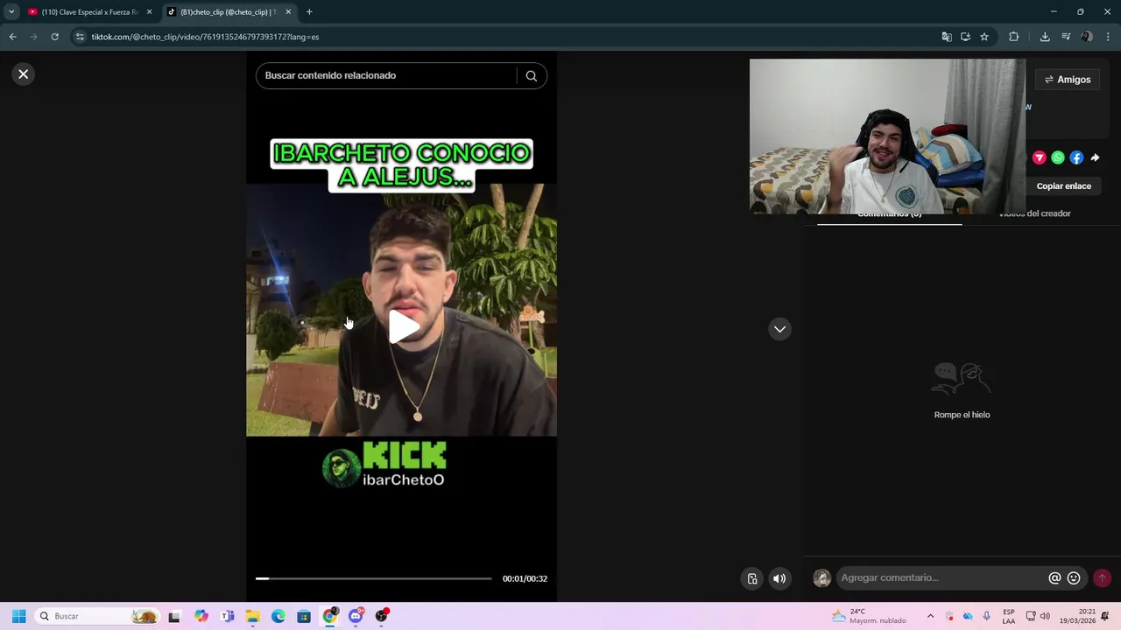Open Microsoft Edge from the taskbar
The image size is (1121, 630).
278,616
